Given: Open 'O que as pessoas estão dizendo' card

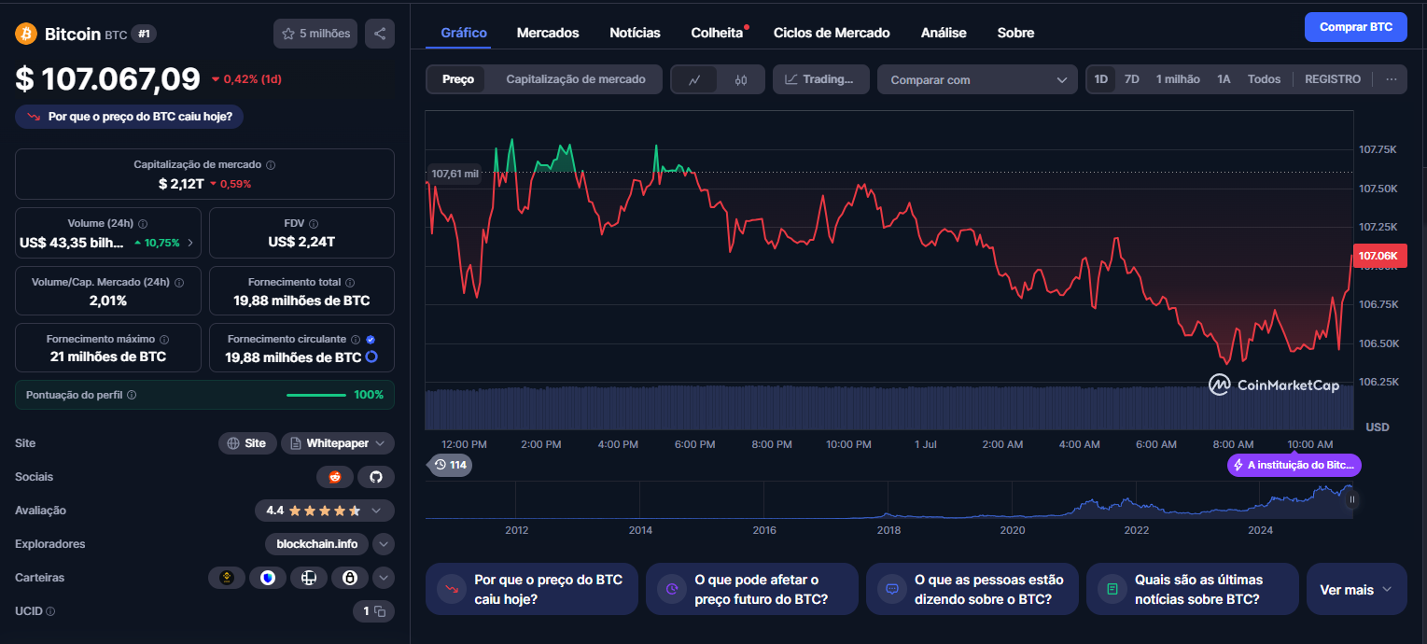Looking at the screenshot, I should click(972, 589).
